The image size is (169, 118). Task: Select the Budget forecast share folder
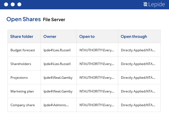23,50
